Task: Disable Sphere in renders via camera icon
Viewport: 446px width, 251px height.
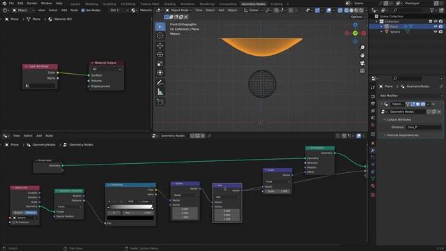Action: tap(440, 31)
